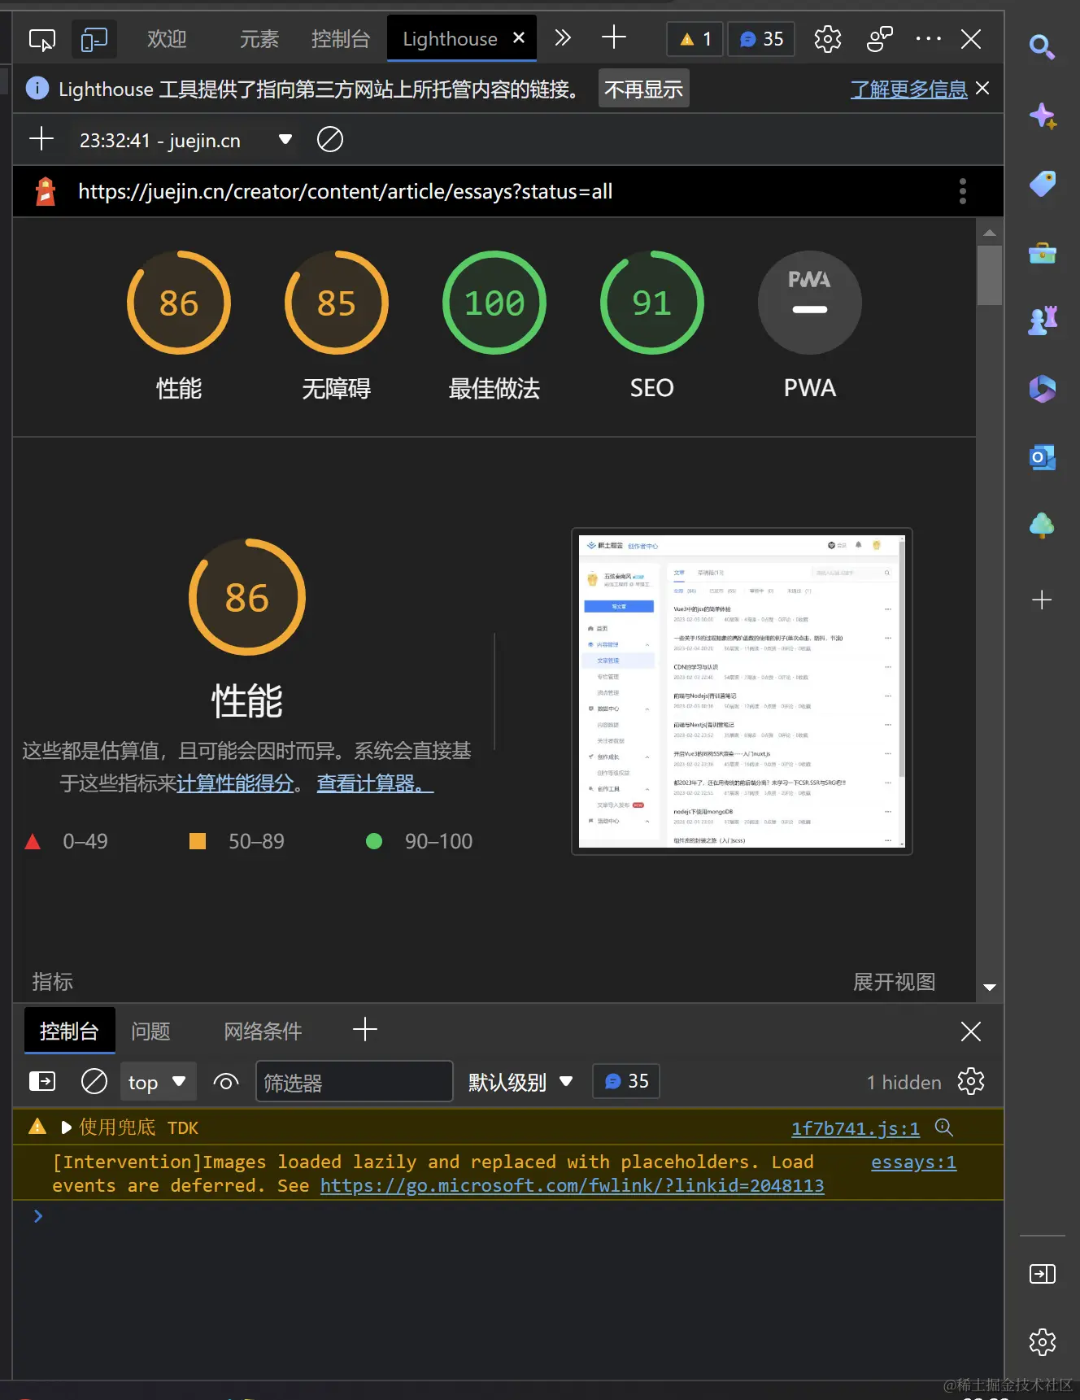
Task: Switch to the 网络条件 drawer tab
Action: coord(263,1031)
